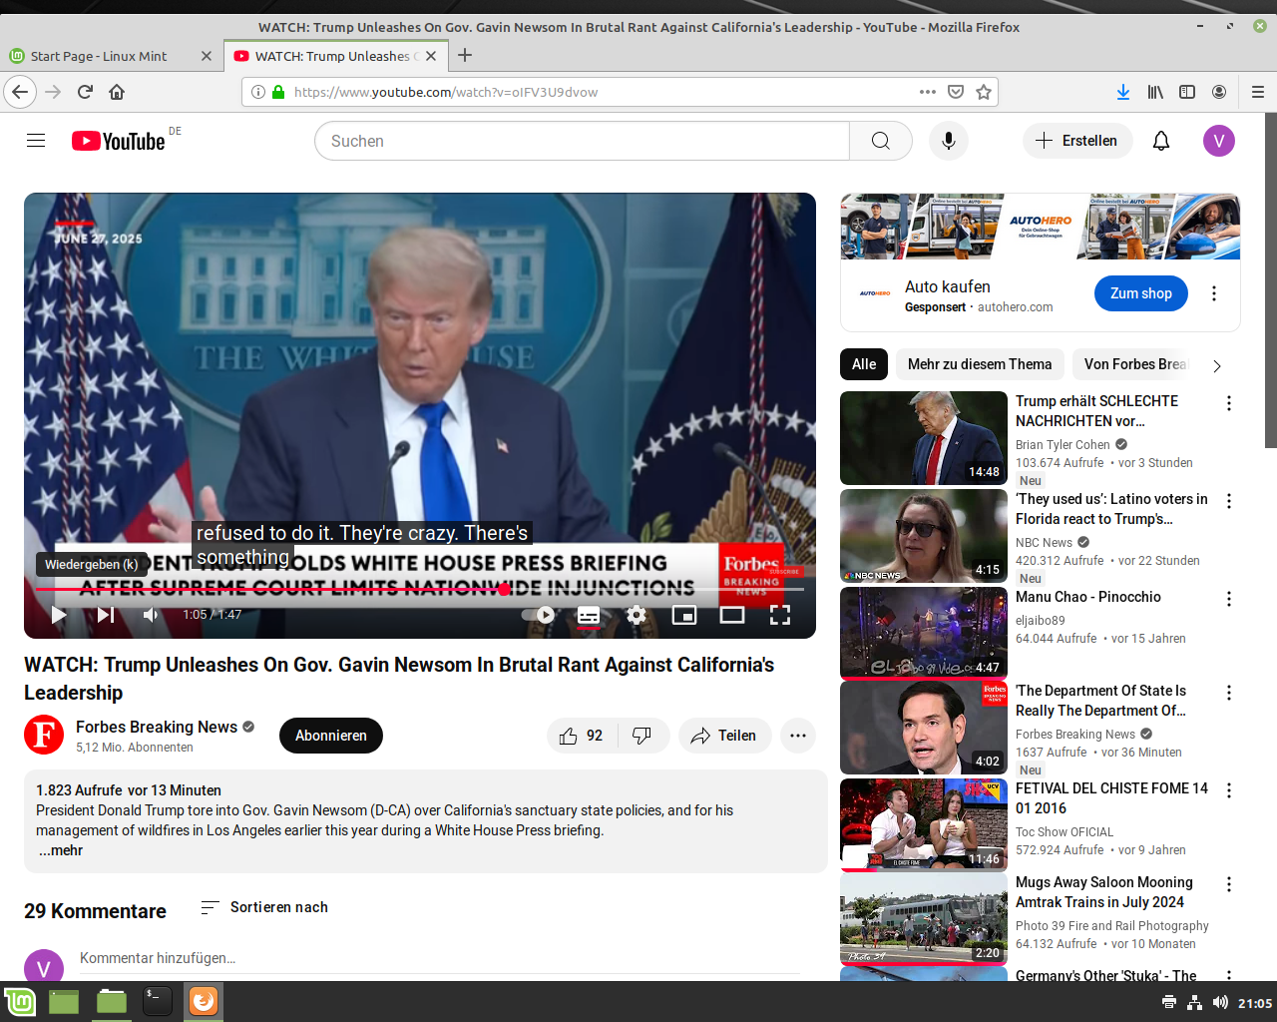Like the video with thumbs up
The image size is (1277, 1022).
coord(582,736)
